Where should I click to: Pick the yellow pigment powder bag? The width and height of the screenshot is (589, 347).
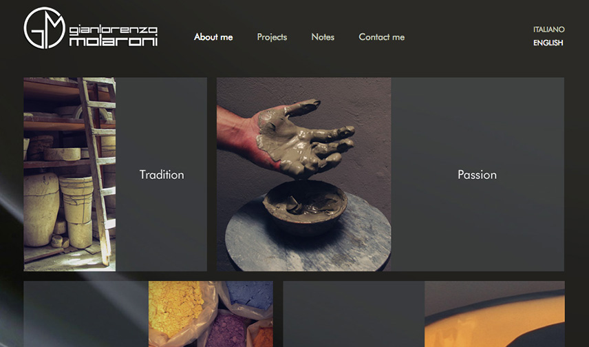click(x=175, y=309)
